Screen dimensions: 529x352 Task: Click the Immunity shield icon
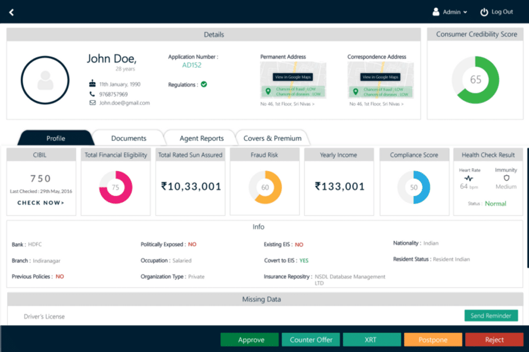point(506,178)
